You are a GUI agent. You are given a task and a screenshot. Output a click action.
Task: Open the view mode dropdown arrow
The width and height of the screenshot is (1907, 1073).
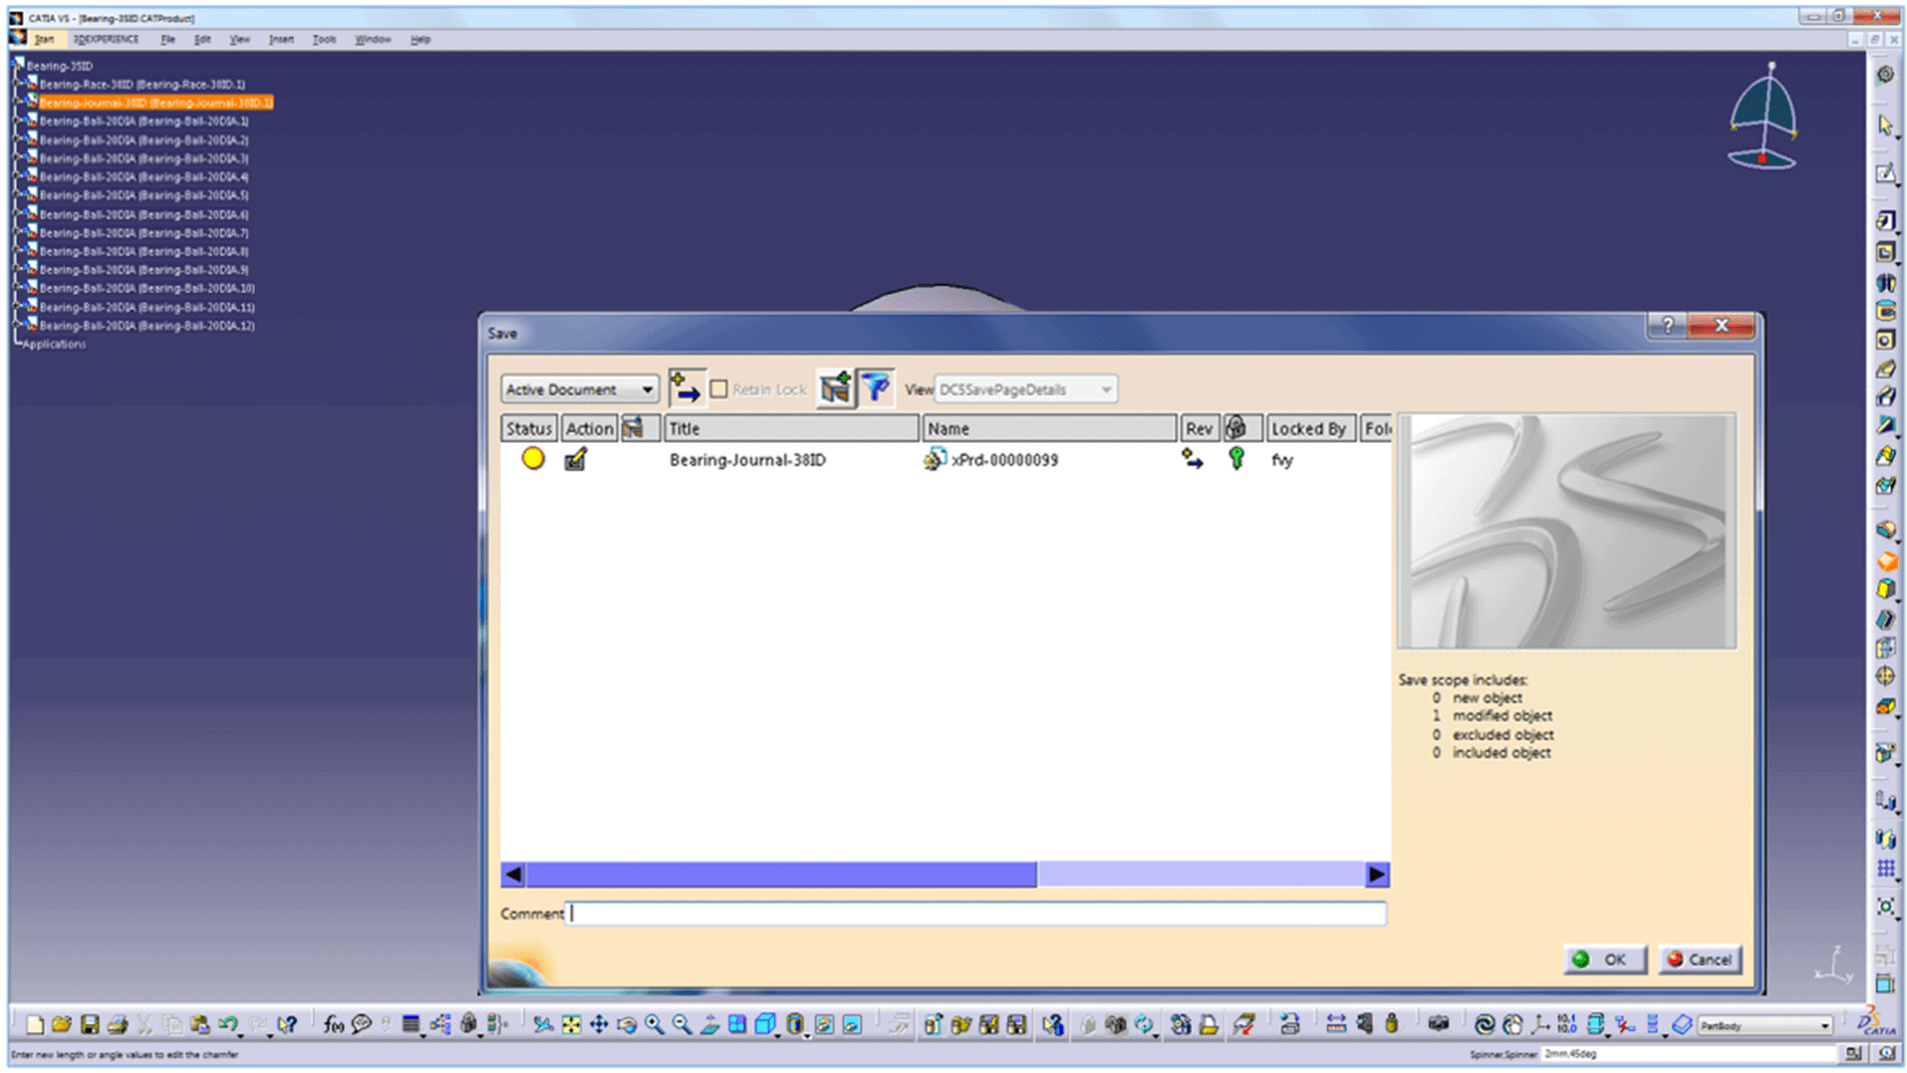[807, 1034]
